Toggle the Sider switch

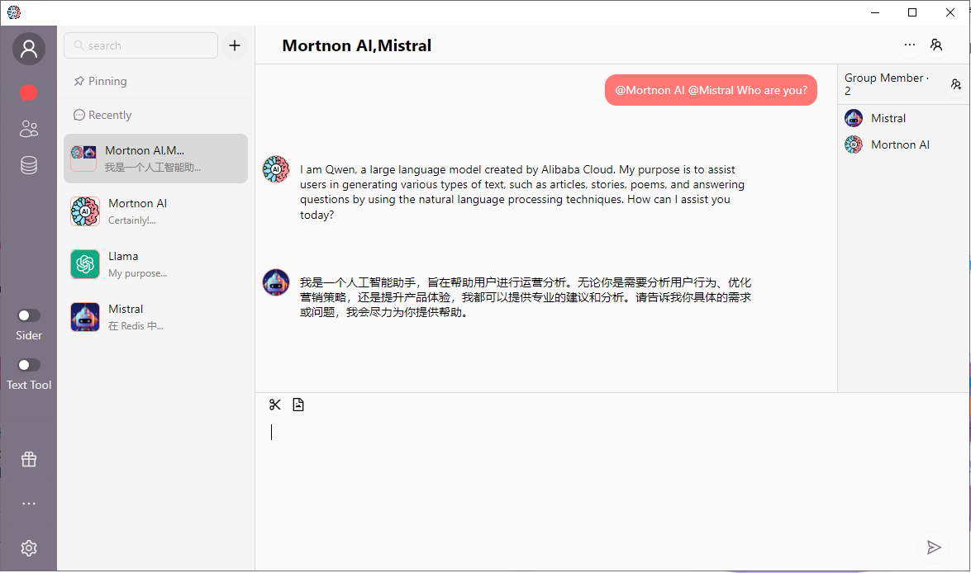[29, 315]
